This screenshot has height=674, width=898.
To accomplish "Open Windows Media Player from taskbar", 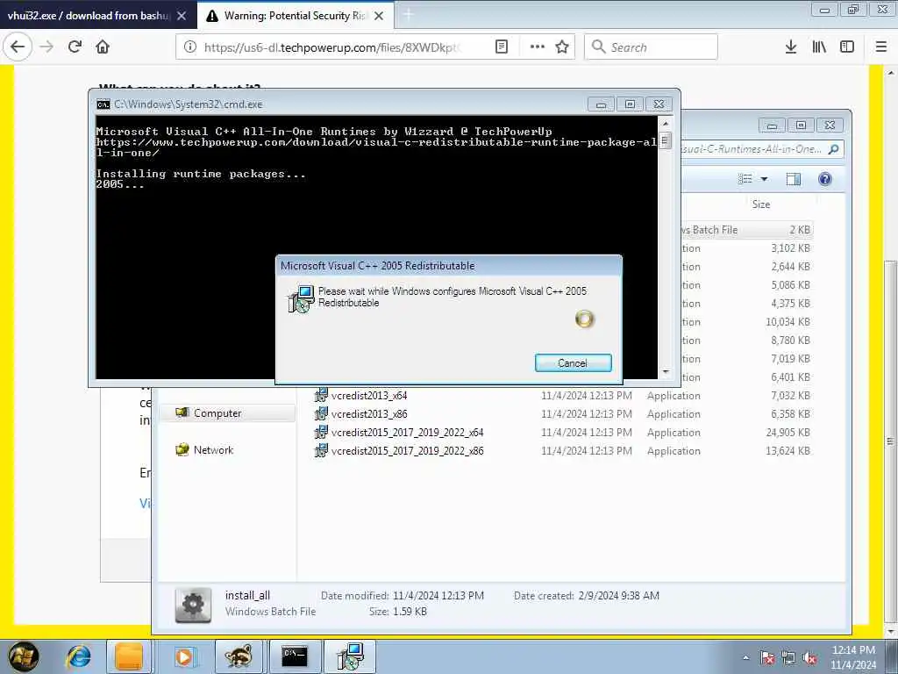I will coord(184,656).
